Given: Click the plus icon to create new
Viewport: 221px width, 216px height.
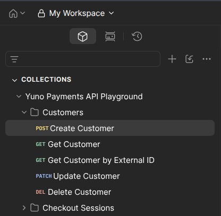Looking at the screenshot, I should click(172, 59).
